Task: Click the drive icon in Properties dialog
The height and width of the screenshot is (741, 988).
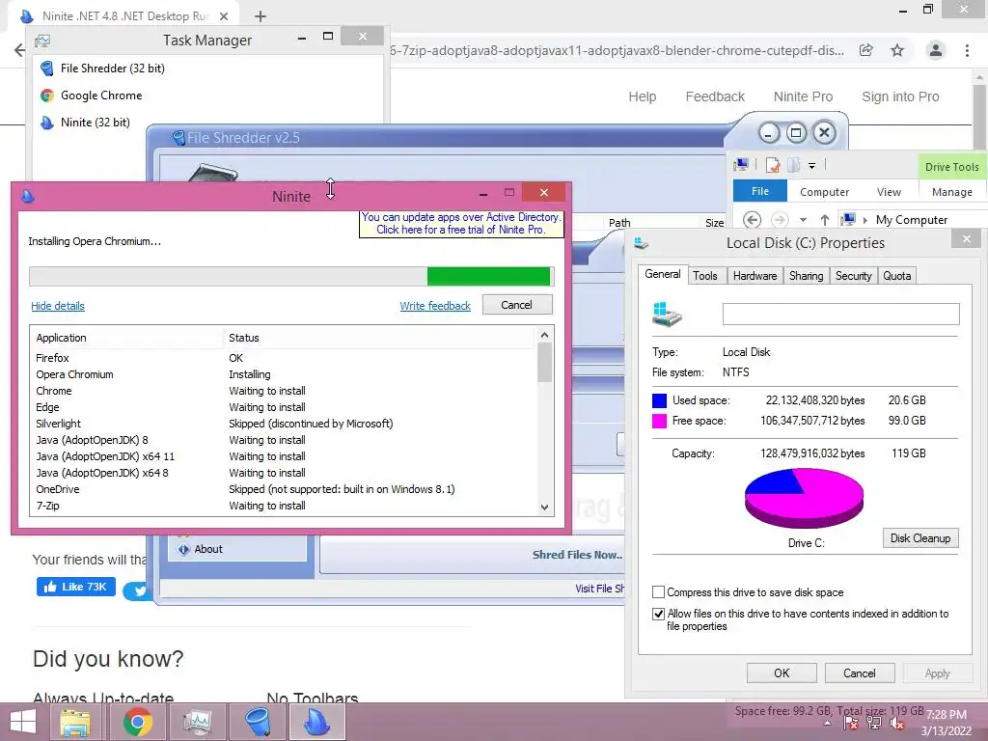Action: coord(667,314)
